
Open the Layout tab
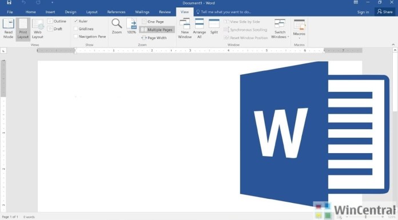91,12
